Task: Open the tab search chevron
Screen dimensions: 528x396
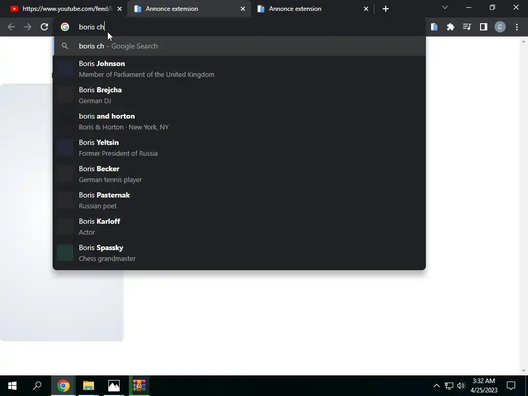Action: coord(445,7)
